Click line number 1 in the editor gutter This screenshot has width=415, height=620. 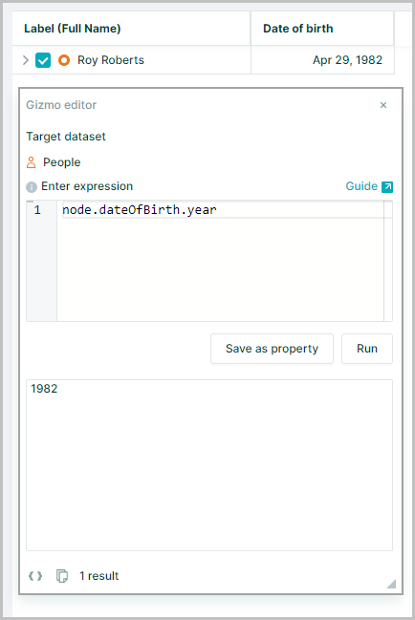click(x=37, y=209)
